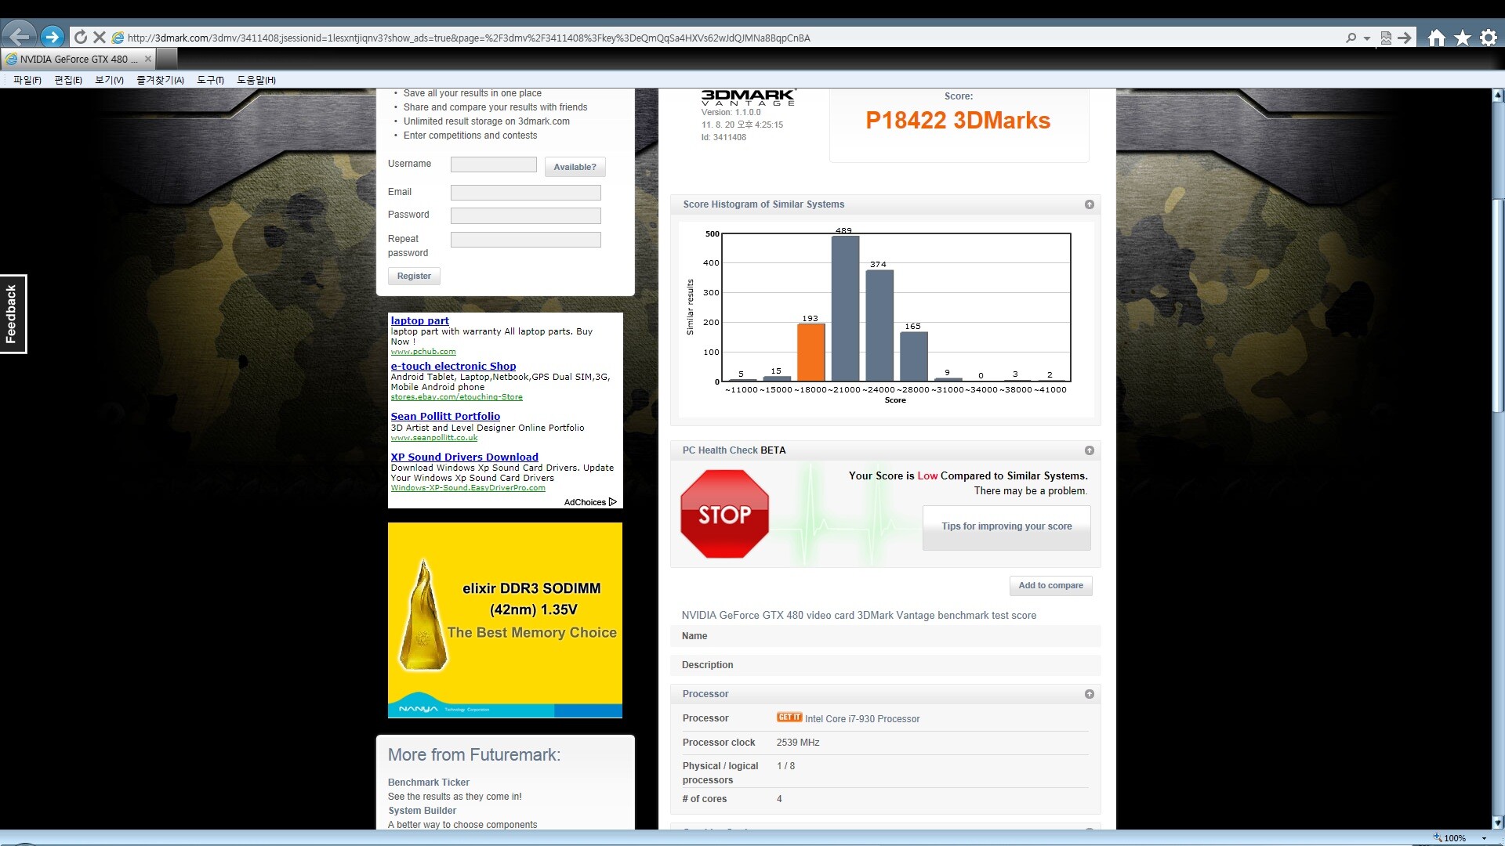Click compatibility view broken page icon
The image size is (1505, 846).
(x=1386, y=38)
